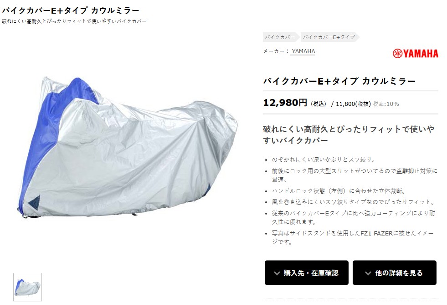Click the YAMAHA brand logo
Viewport: 447px width, 305px height.
pos(416,54)
